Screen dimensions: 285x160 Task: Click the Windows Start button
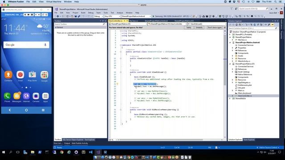pyautogui.click(x=4, y=152)
